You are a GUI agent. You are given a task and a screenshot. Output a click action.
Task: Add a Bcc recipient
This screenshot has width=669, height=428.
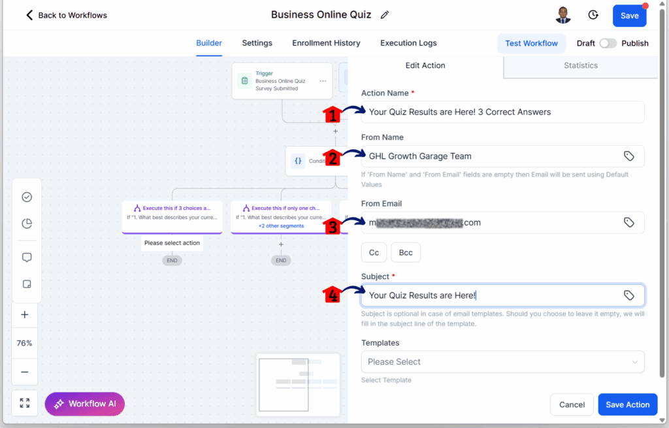[406, 253]
